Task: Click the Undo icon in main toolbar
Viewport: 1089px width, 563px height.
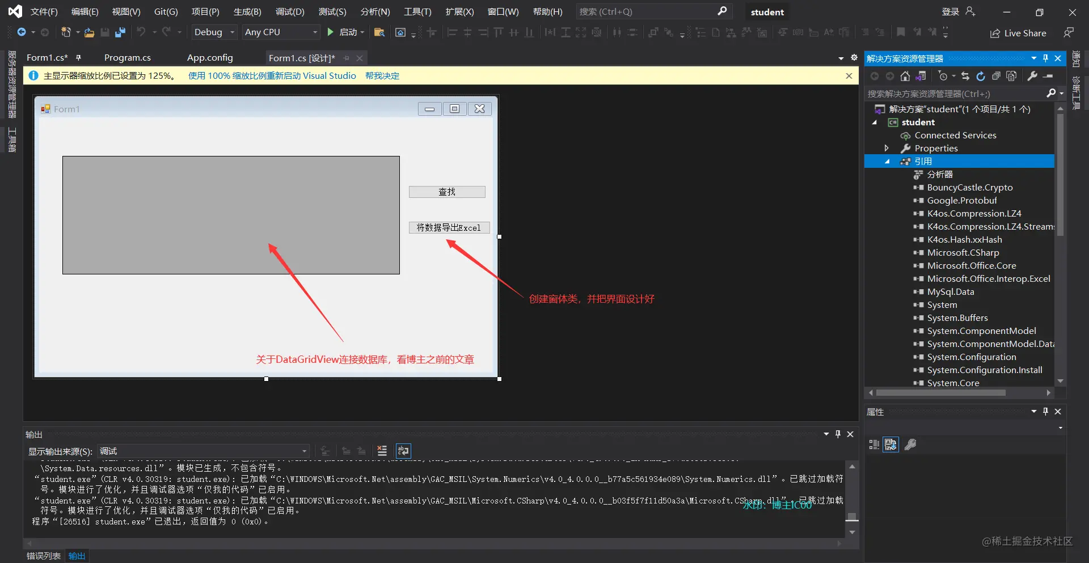Action: tap(141, 32)
